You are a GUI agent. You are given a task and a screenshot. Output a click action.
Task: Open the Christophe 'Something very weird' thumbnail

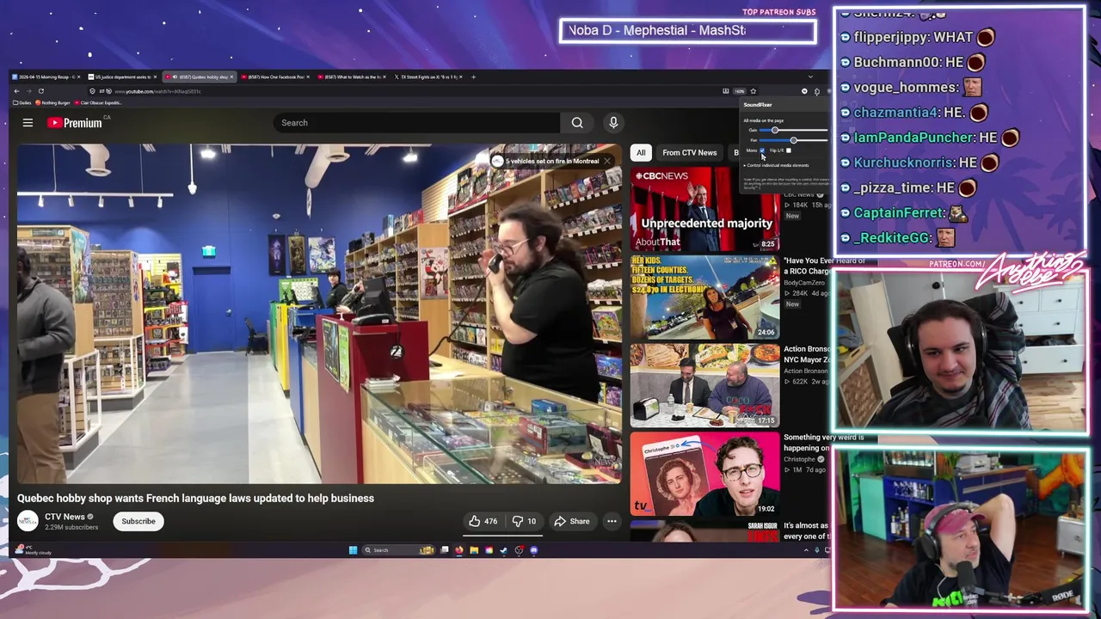click(704, 474)
